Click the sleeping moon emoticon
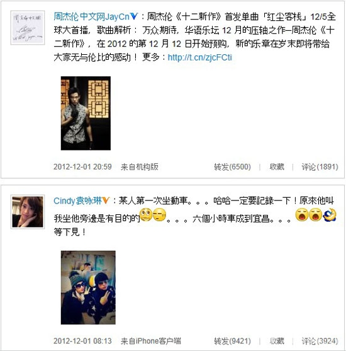Screen dimensions: 346x351 click(x=330, y=215)
